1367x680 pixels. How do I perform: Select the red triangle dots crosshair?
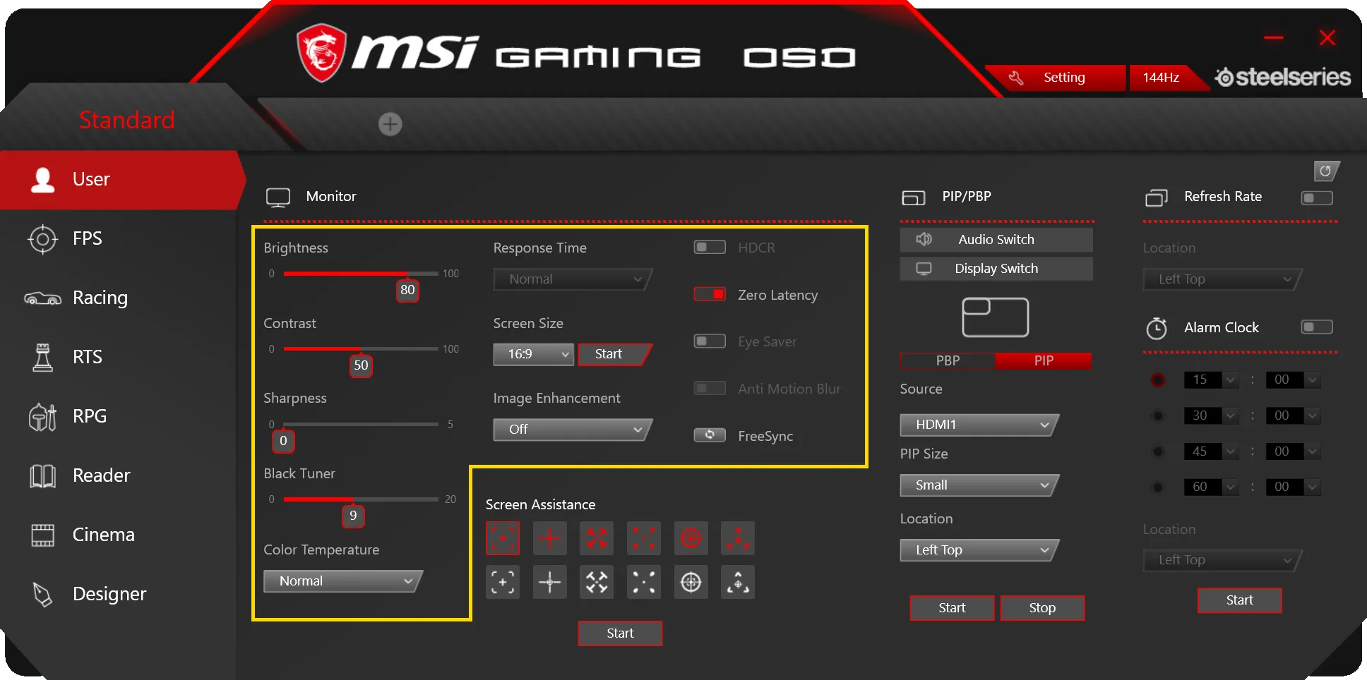(x=738, y=539)
